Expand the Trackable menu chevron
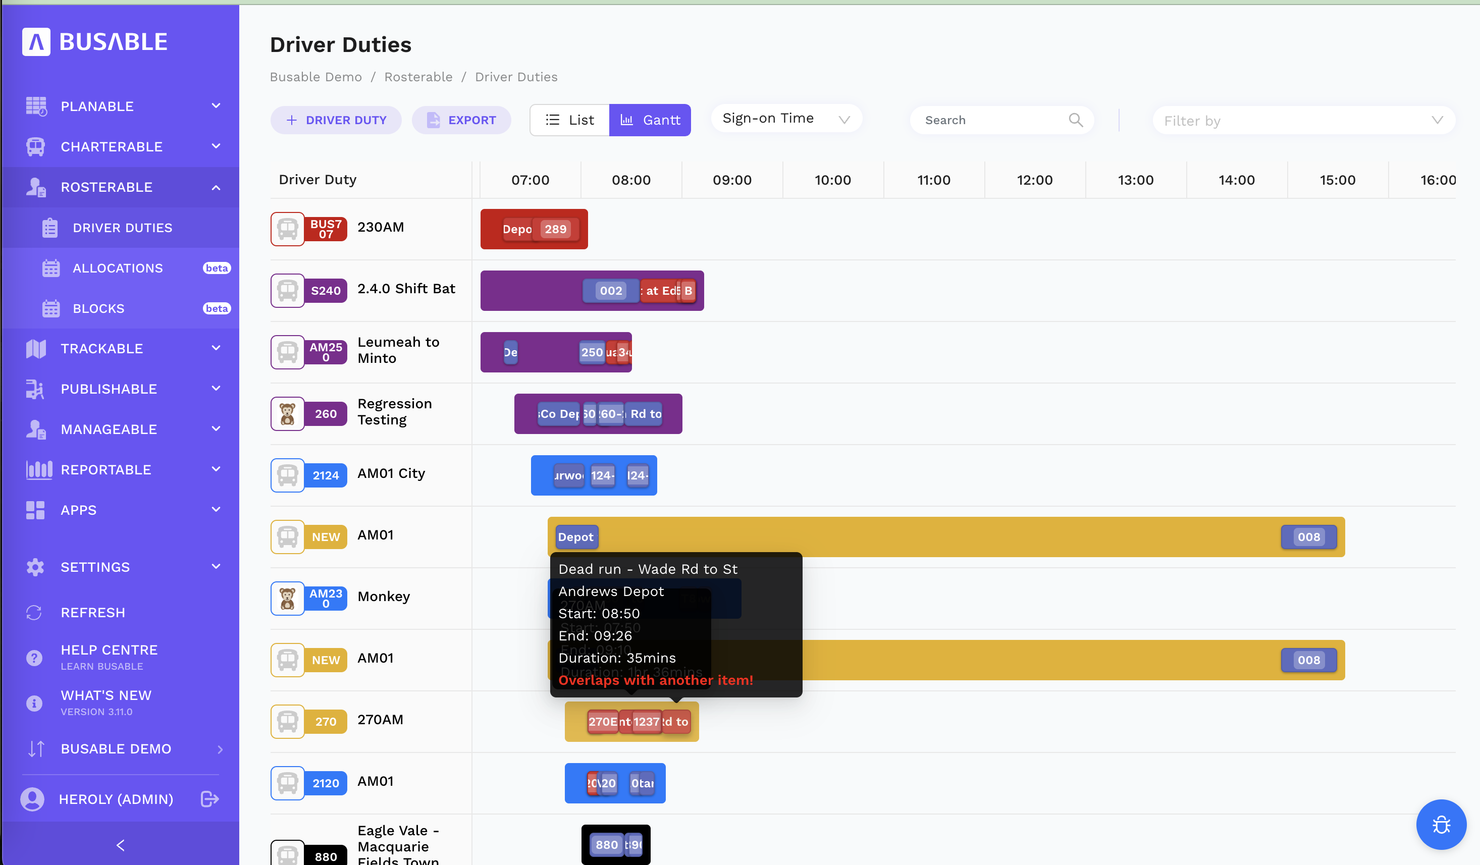Screen dimensions: 1480x865 click(x=216, y=348)
